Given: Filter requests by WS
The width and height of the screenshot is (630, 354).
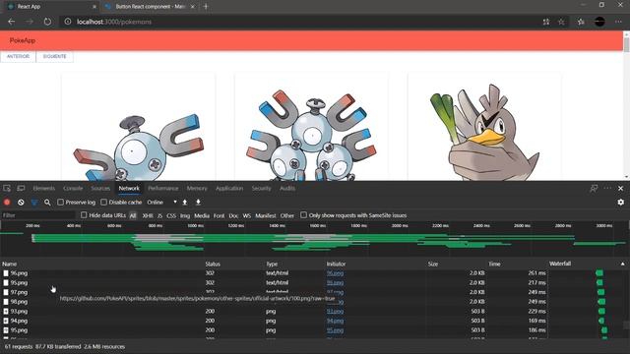Looking at the screenshot, I should [247, 215].
